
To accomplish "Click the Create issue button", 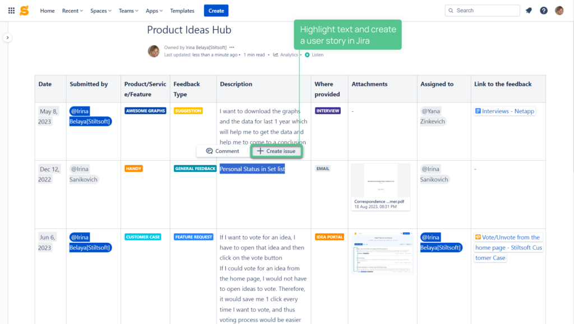I will point(276,151).
